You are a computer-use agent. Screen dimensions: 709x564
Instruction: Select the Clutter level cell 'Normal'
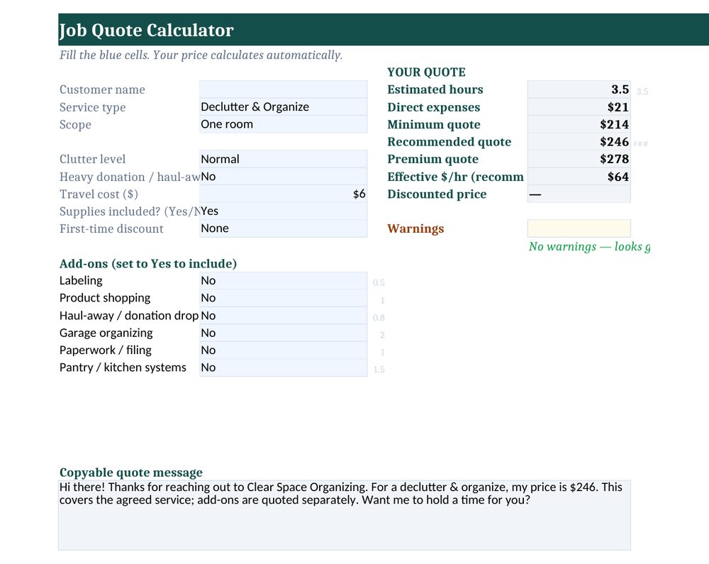point(283,159)
